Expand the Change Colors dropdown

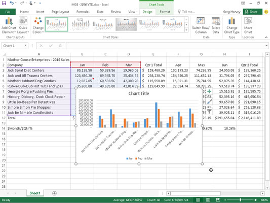[38, 25]
